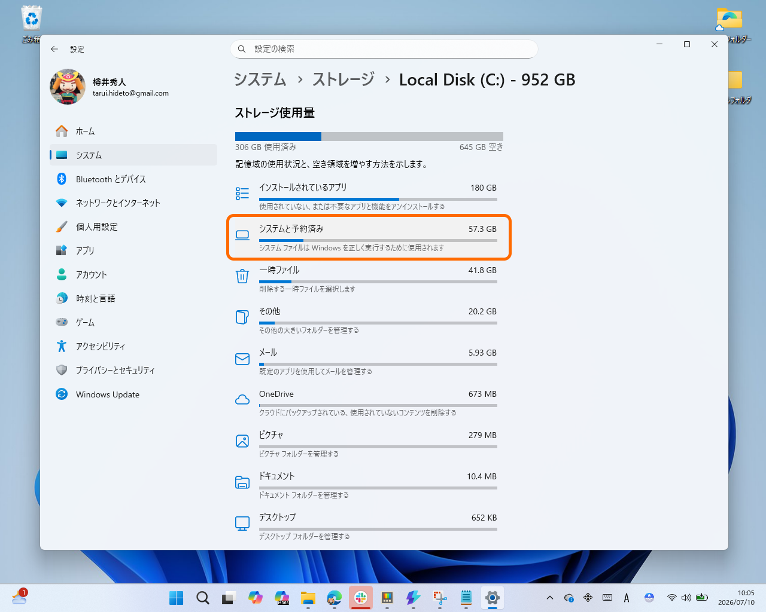
Task: Open ドキュメント 10.4 MB entry
Action: (369, 485)
